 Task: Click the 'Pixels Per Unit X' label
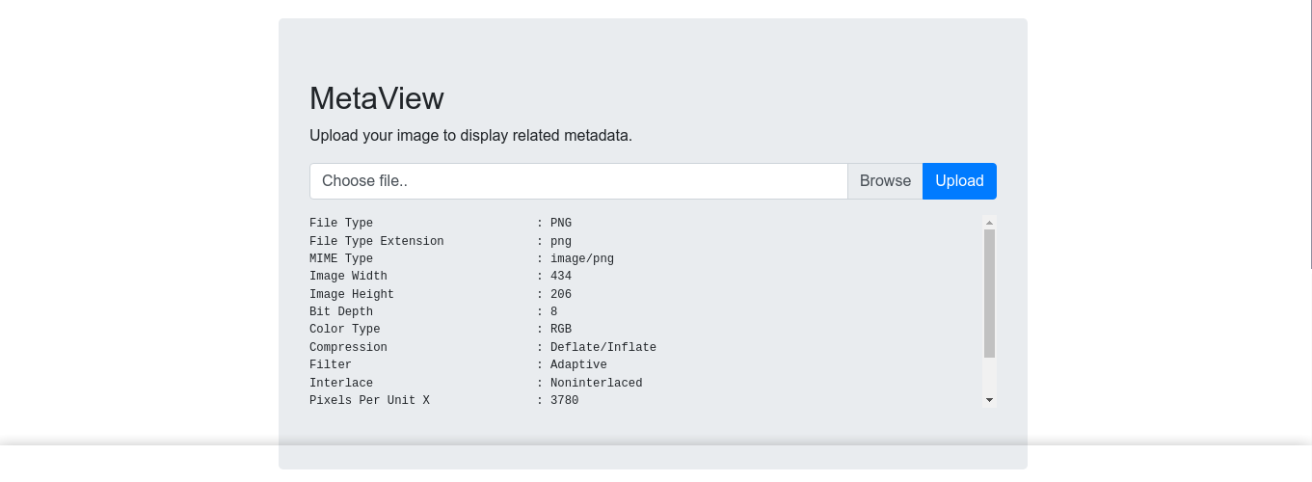pyautogui.click(x=369, y=400)
